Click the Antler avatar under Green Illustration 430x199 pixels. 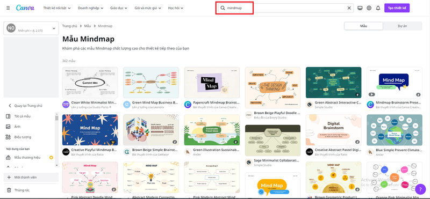(x=188, y=152)
